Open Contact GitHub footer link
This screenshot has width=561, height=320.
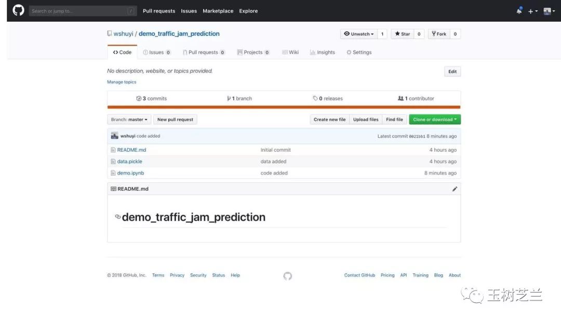pos(359,275)
